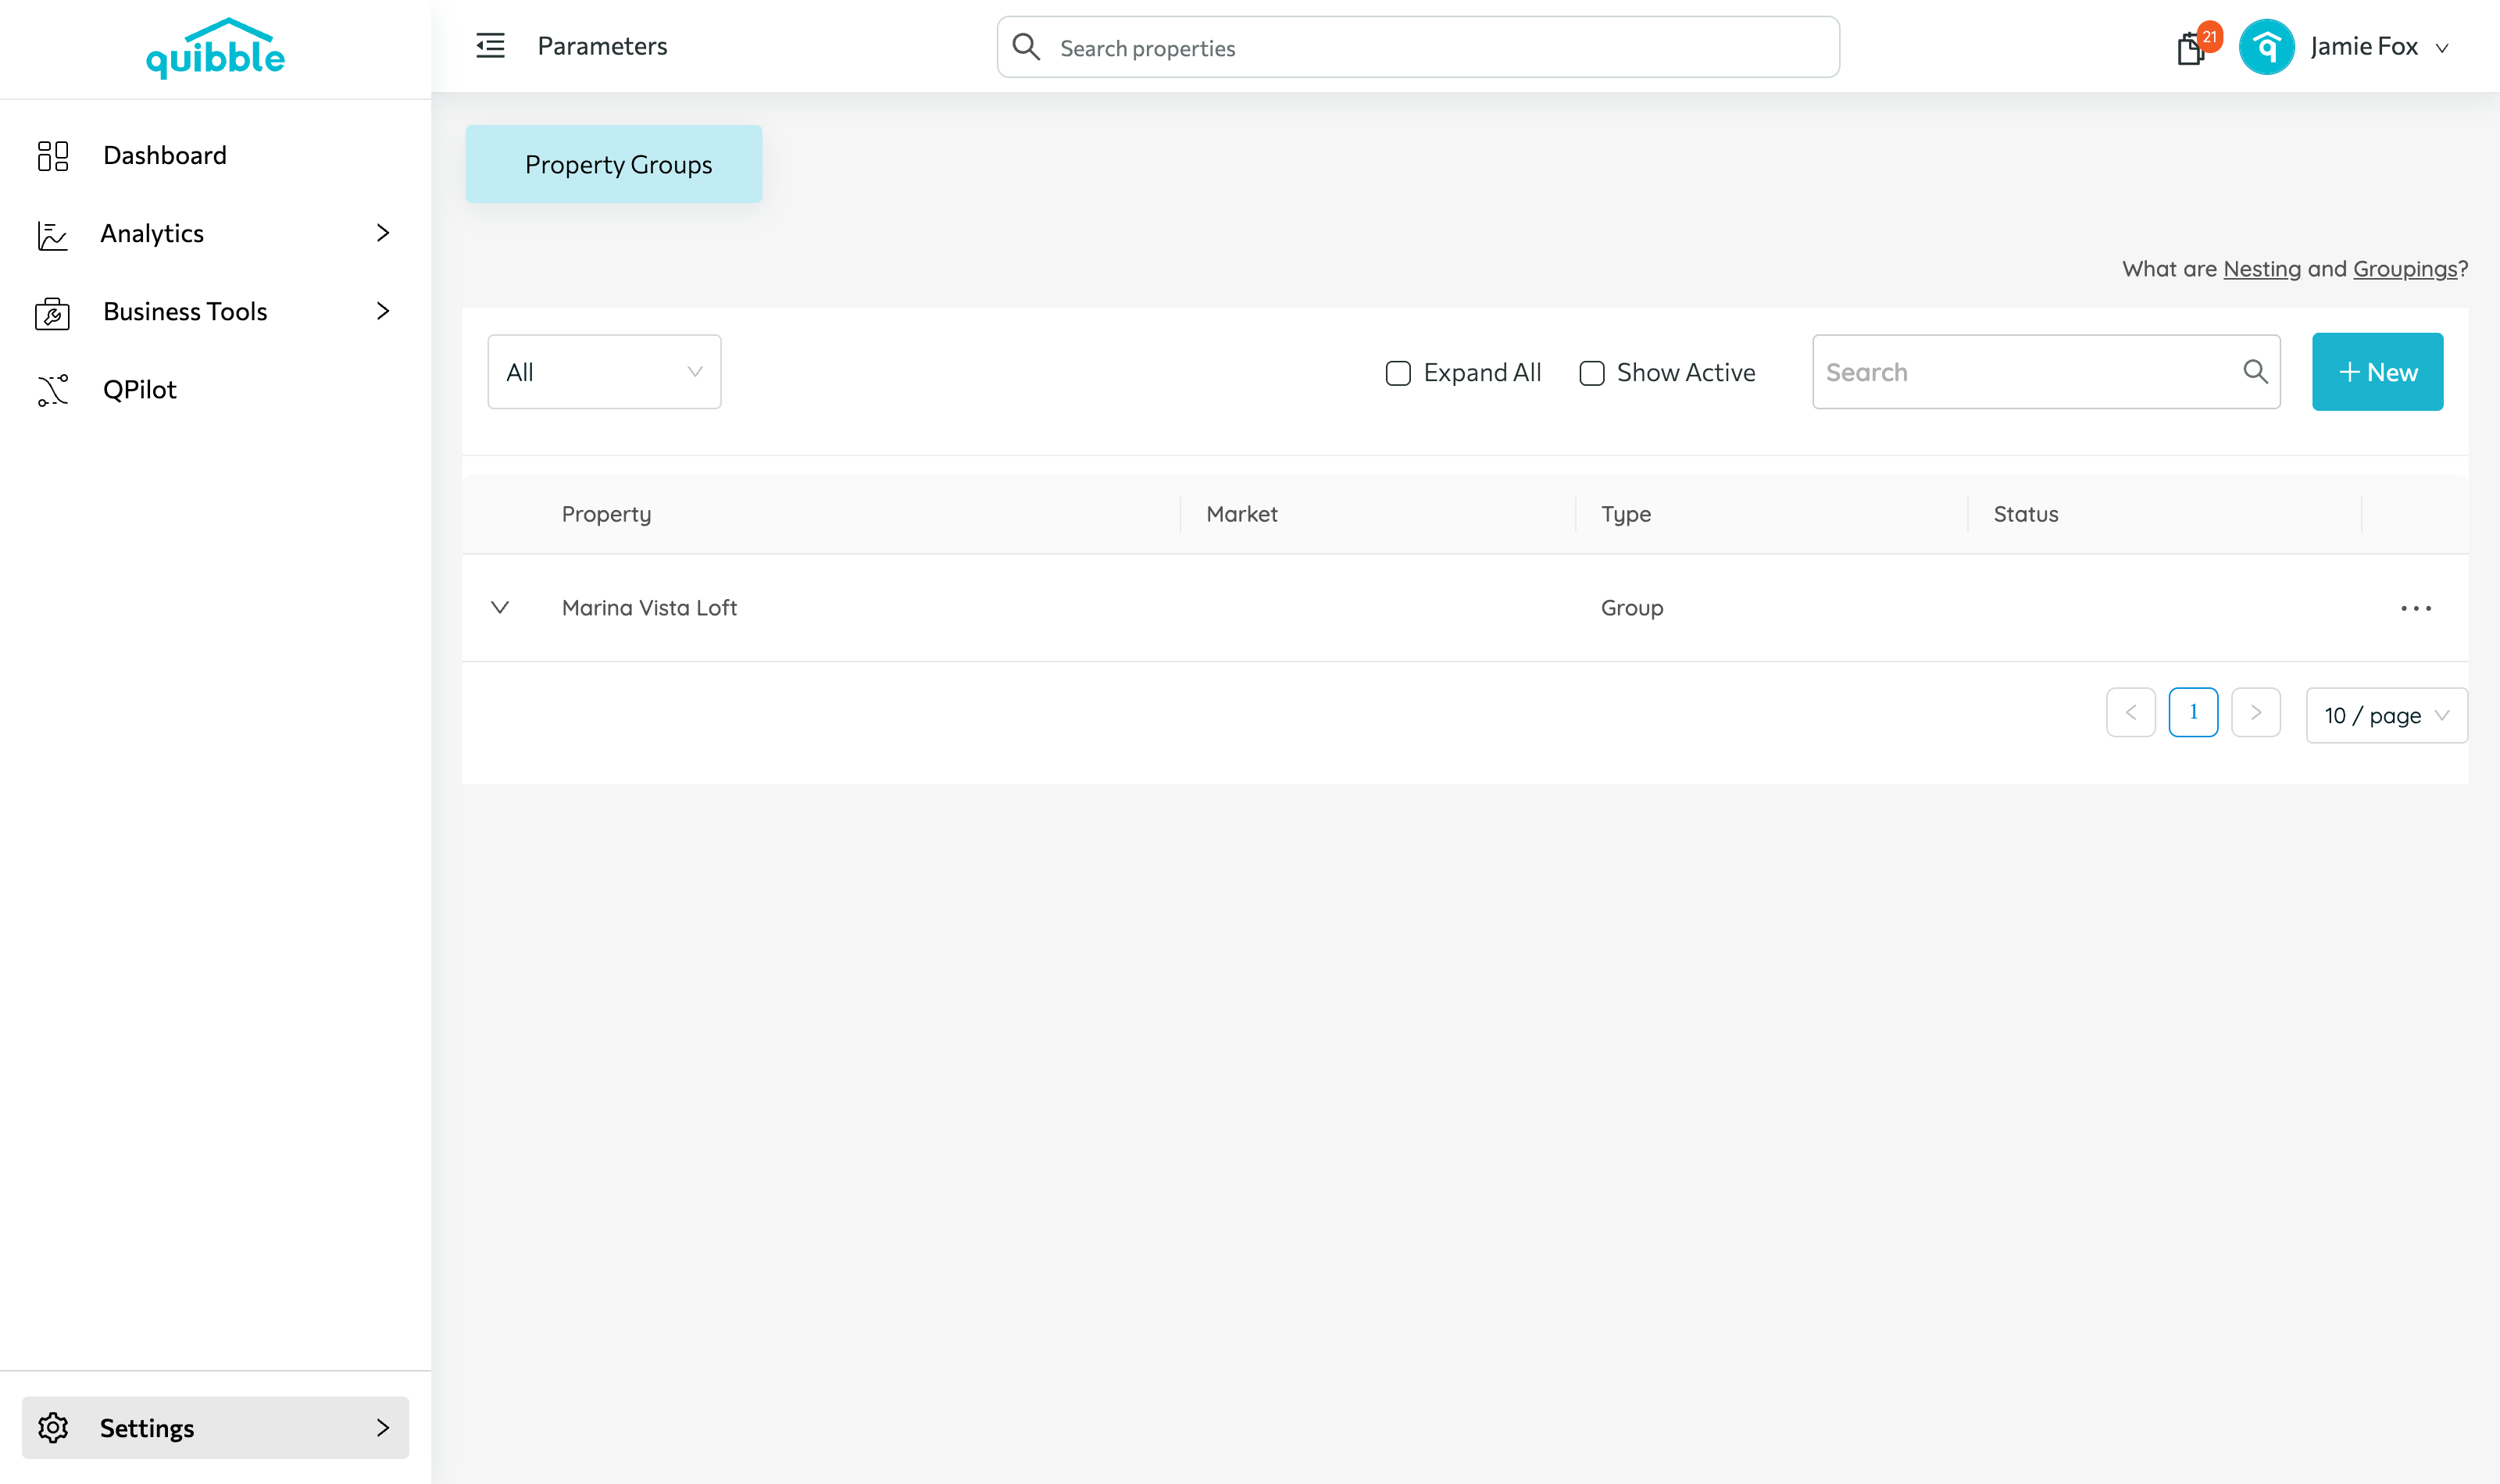Open the three-dot actions for Marina Vista Loft
This screenshot has height=1484, width=2500.
click(2415, 608)
